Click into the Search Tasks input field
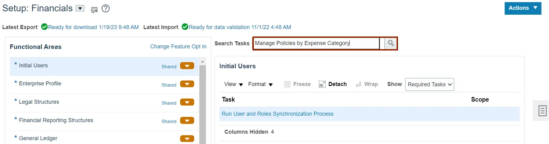The width and height of the screenshot is (549, 144). [316, 43]
